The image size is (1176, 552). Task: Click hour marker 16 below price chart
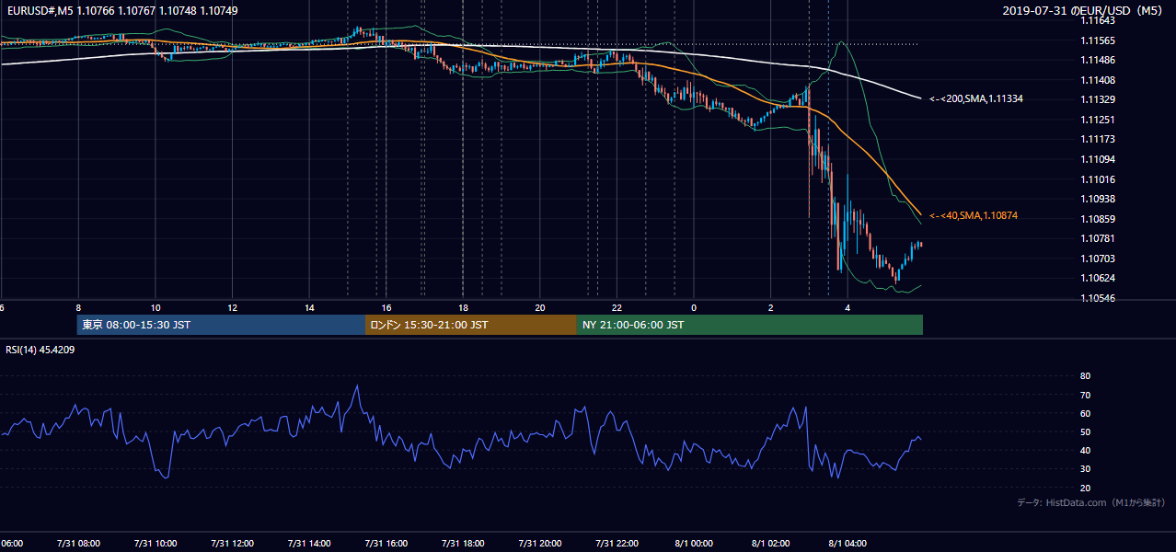386,307
